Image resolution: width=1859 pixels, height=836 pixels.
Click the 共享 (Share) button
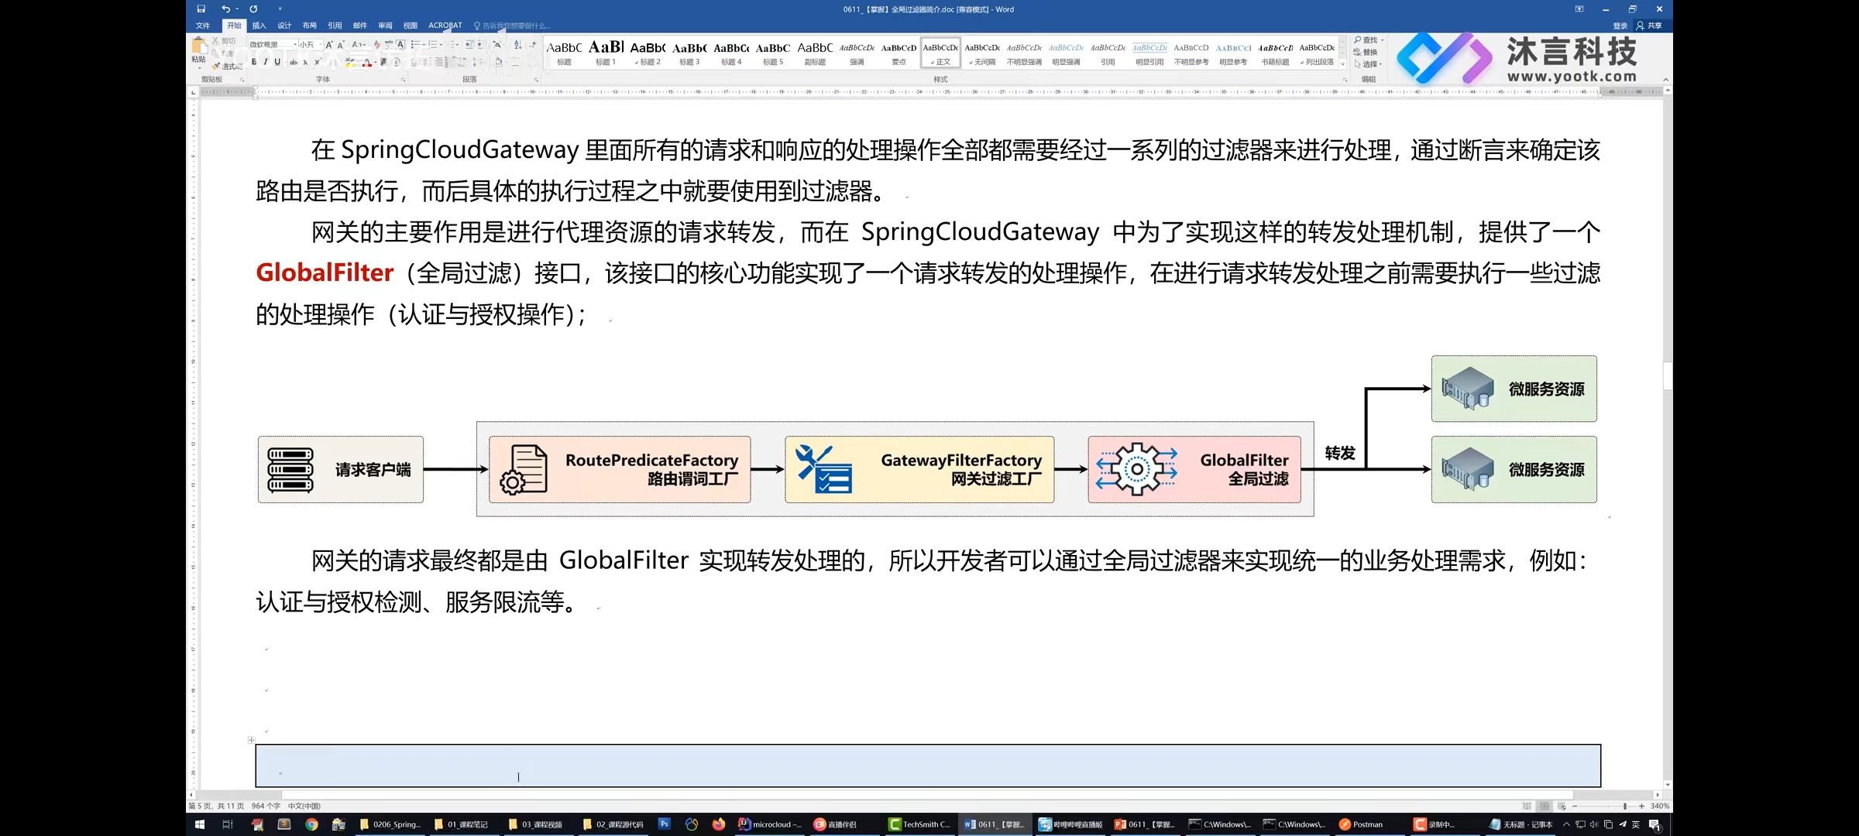(1649, 26)
